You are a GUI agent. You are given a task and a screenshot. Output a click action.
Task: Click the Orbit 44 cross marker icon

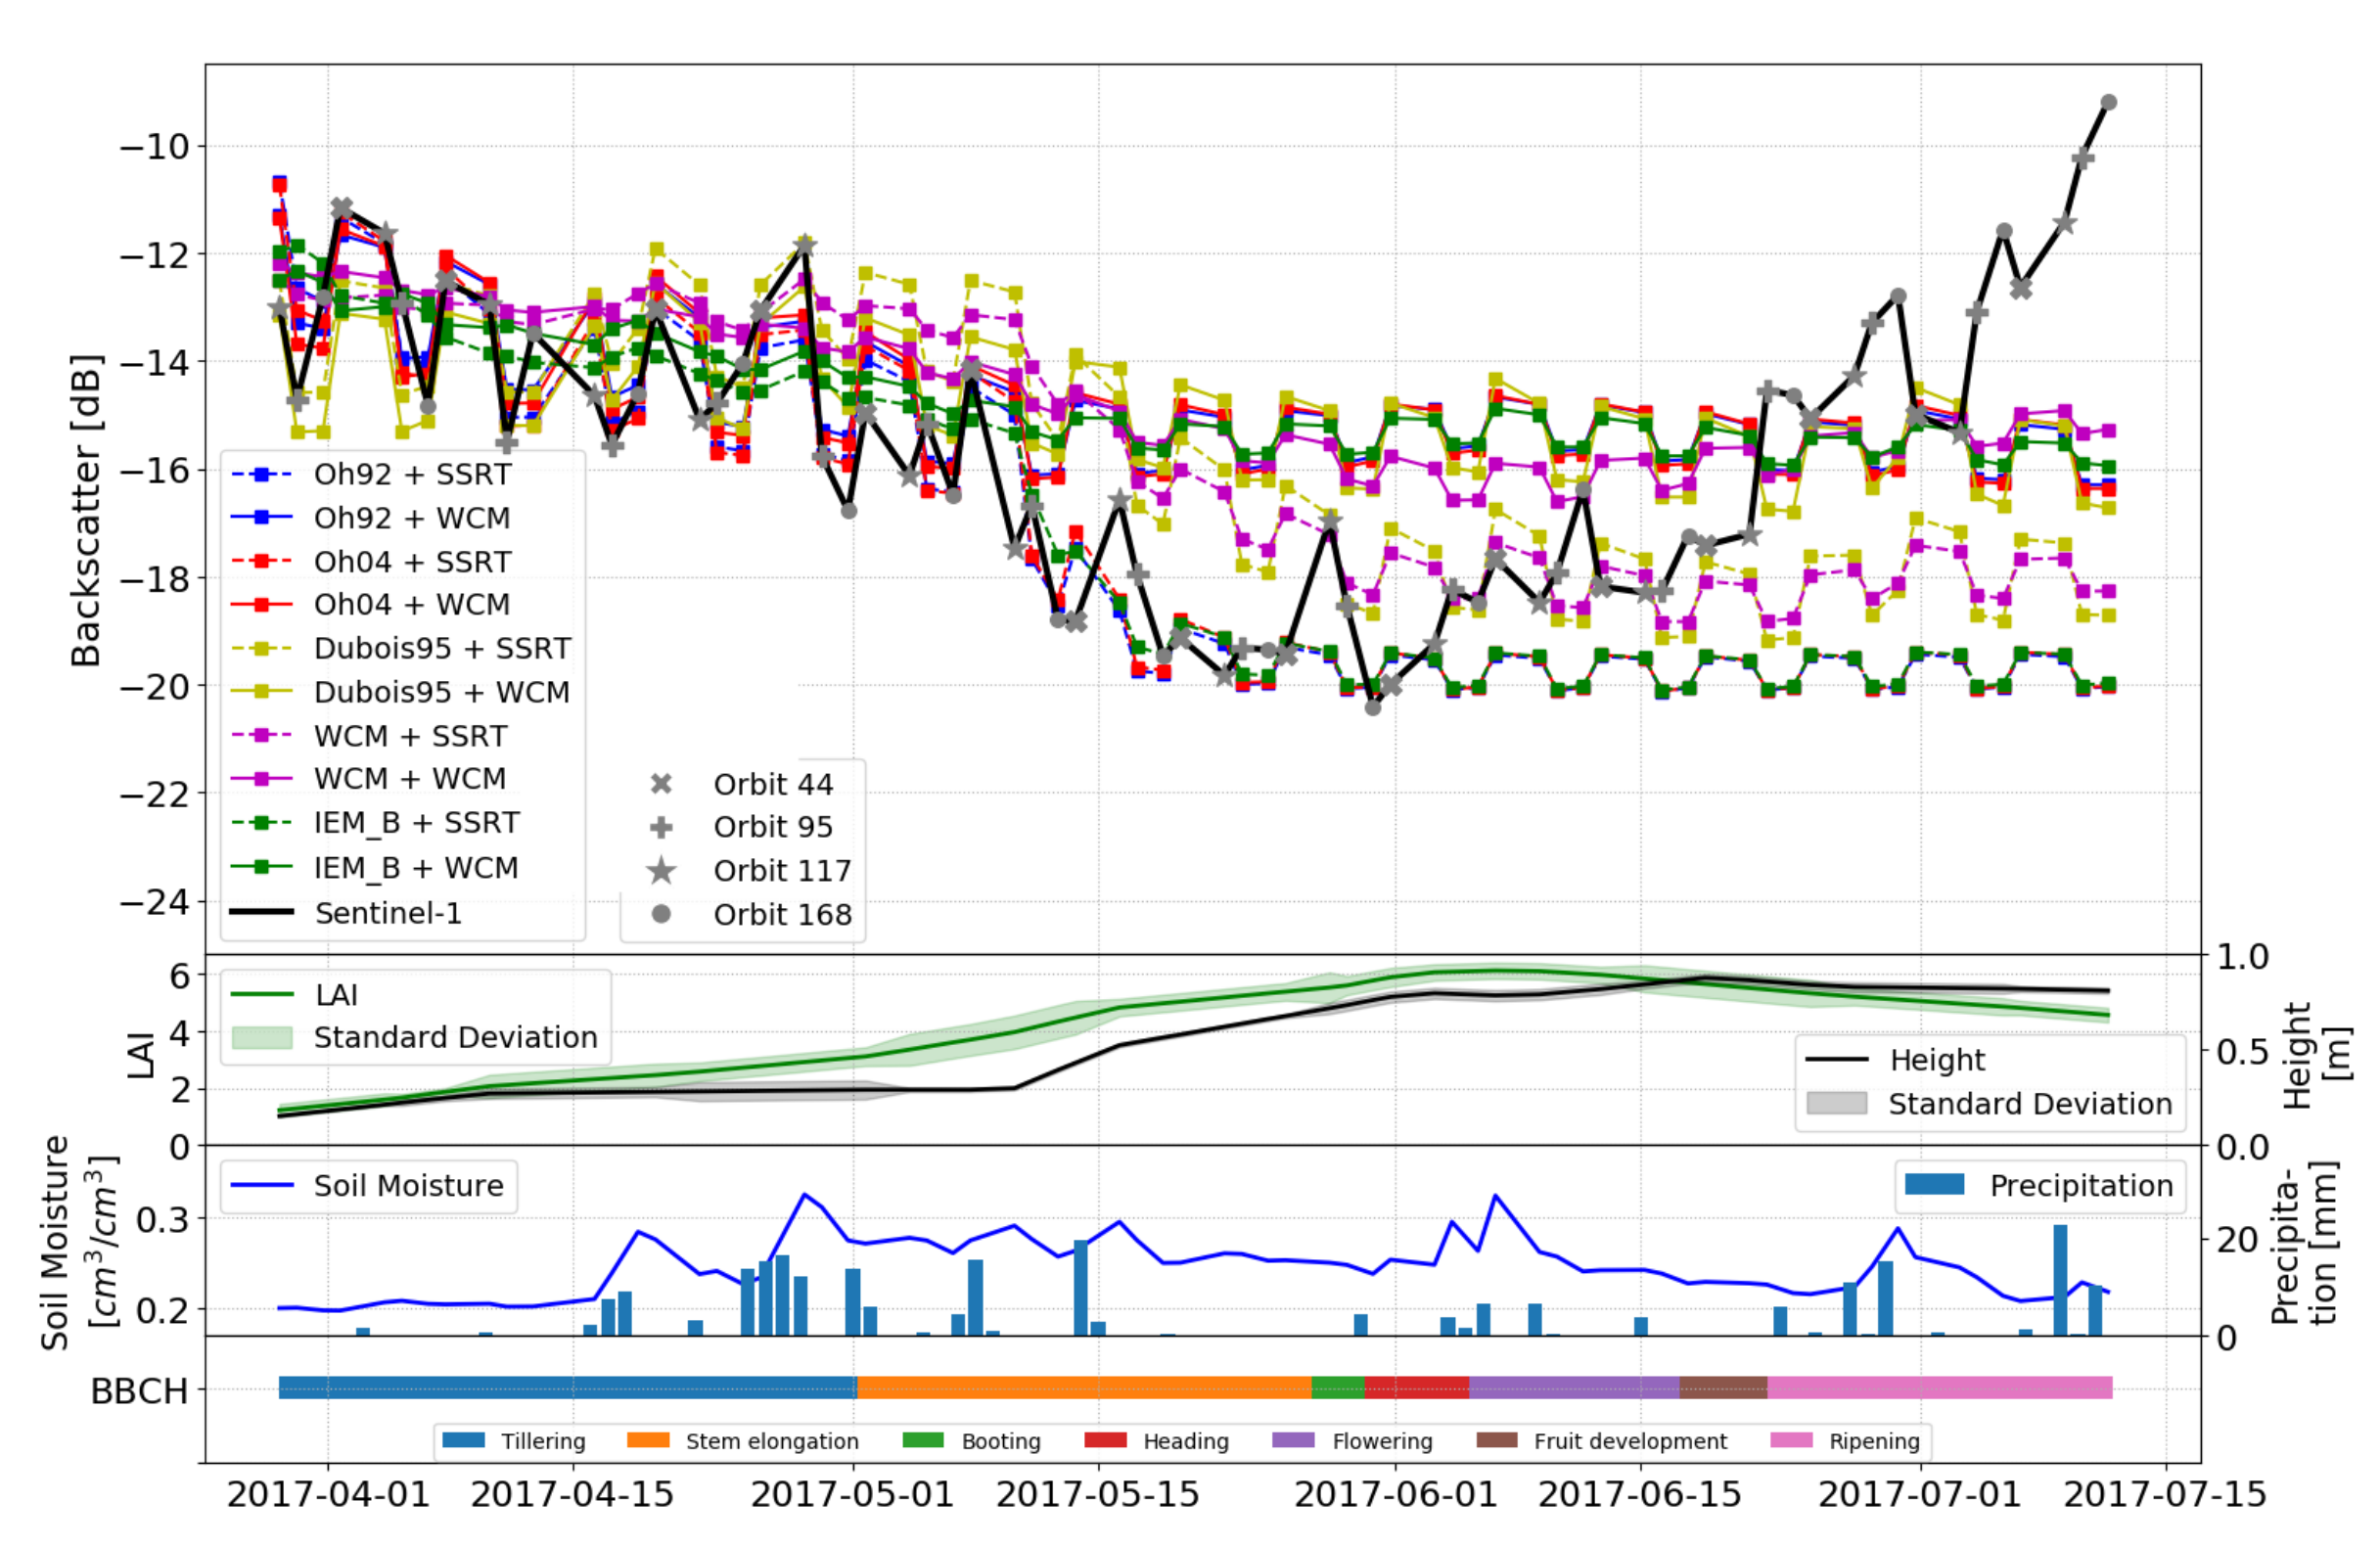(x=661, y=784)
